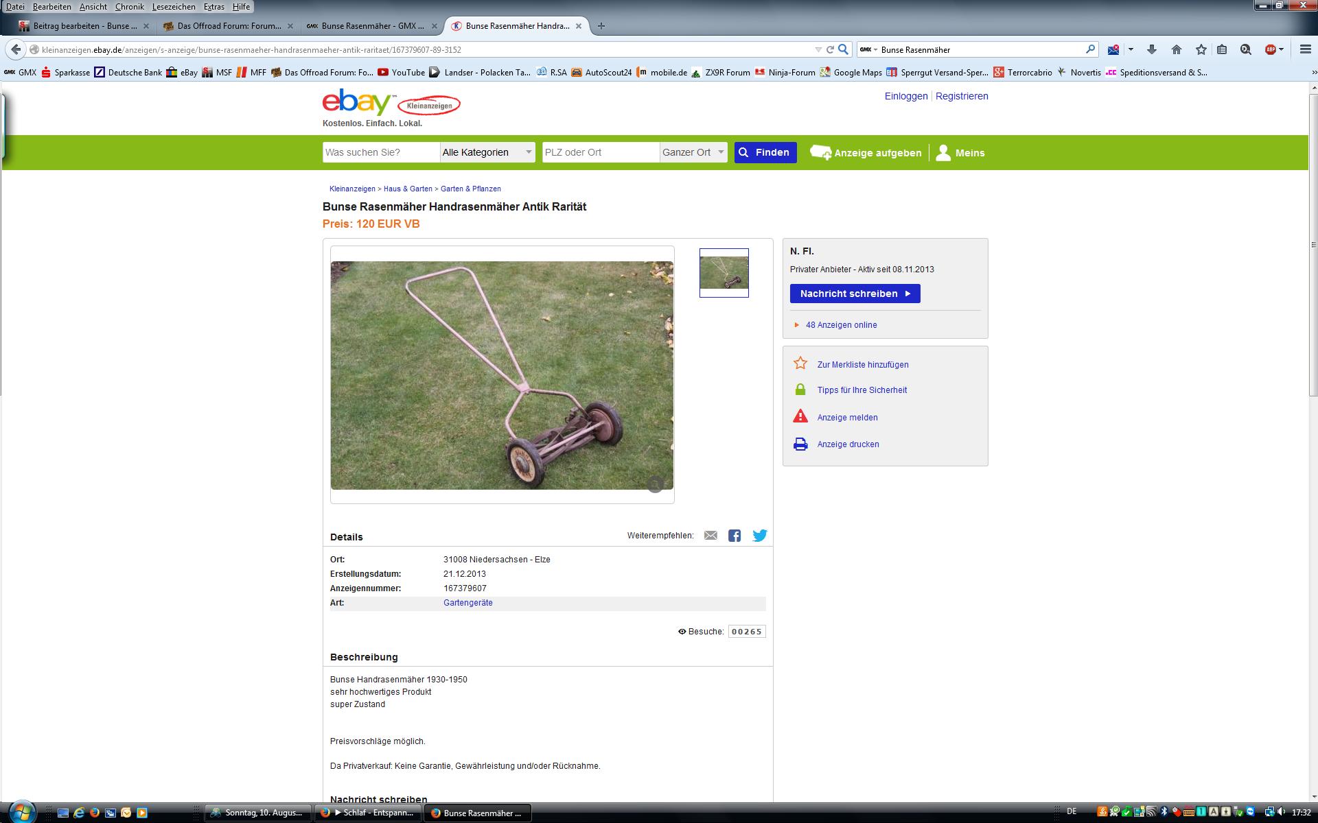The image size is (1318, 823).
Task: Click the Zur Merkliste hinzufügen link
Action: [x=862, y=365]
